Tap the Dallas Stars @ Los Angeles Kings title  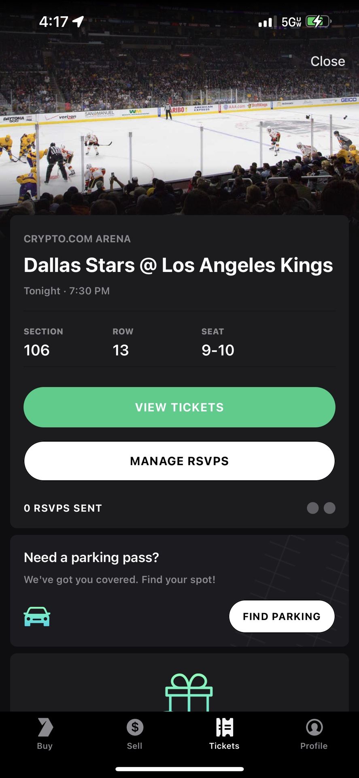tap(178, 265)
